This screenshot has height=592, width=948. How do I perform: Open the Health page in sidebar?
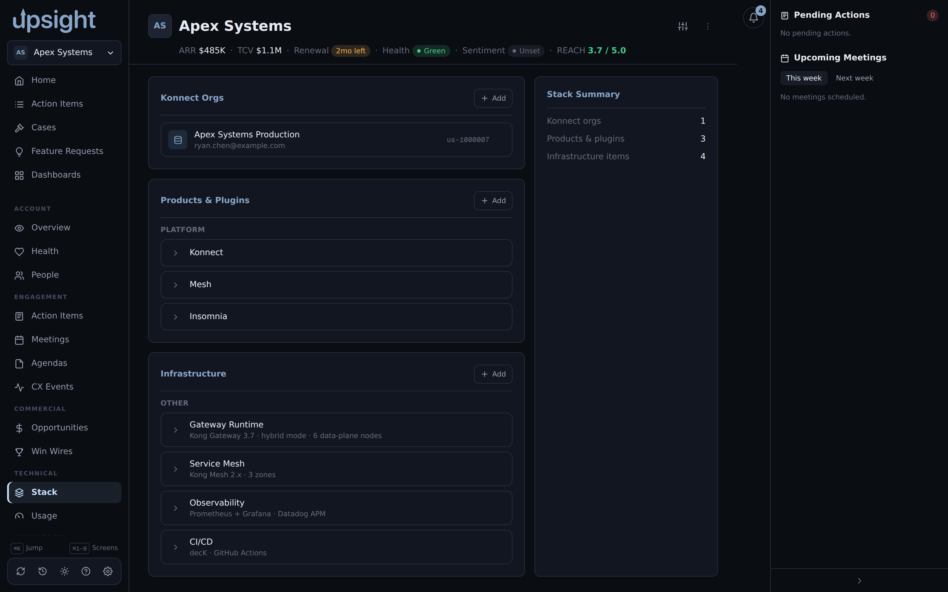pyautogui.click(x=64, y=251)
